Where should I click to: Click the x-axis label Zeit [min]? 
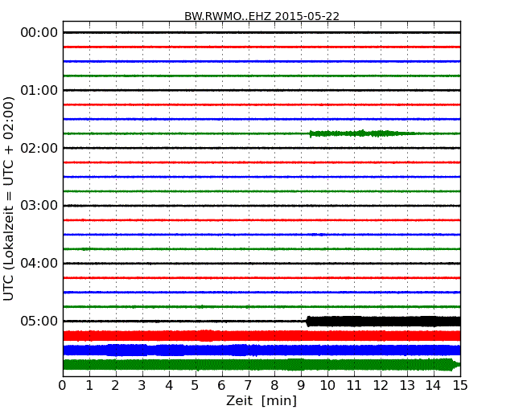click(261, 400)
